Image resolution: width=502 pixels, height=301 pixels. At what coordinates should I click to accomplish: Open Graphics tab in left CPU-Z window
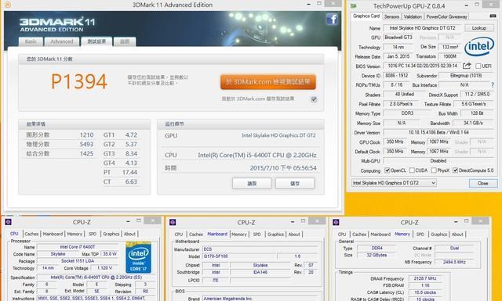pos(111,234)
